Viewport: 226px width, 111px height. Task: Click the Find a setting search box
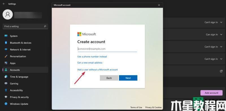click(x=25, y=26)
